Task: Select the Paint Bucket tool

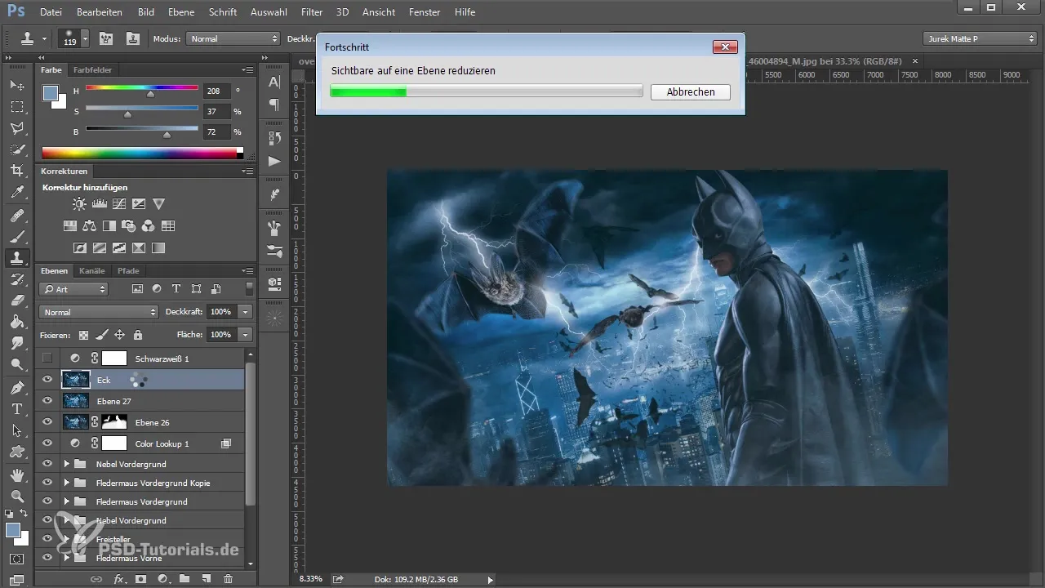Action: pos(17,322)
